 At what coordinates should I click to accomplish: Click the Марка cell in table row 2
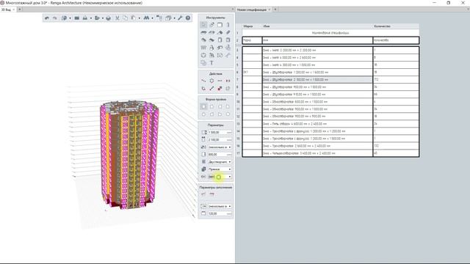(x=252, y=40)
